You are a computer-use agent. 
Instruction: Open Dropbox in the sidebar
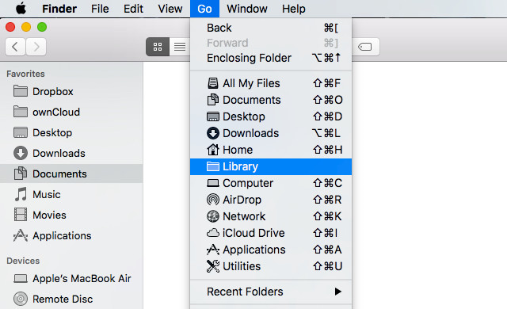click(71, 91)
